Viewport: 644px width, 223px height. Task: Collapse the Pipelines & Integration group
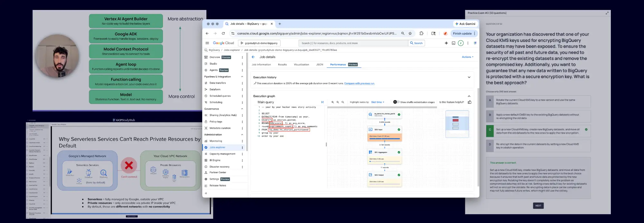pos(242,77)
